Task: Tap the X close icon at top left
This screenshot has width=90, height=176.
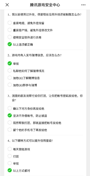Action: click(x=7, y=5)
